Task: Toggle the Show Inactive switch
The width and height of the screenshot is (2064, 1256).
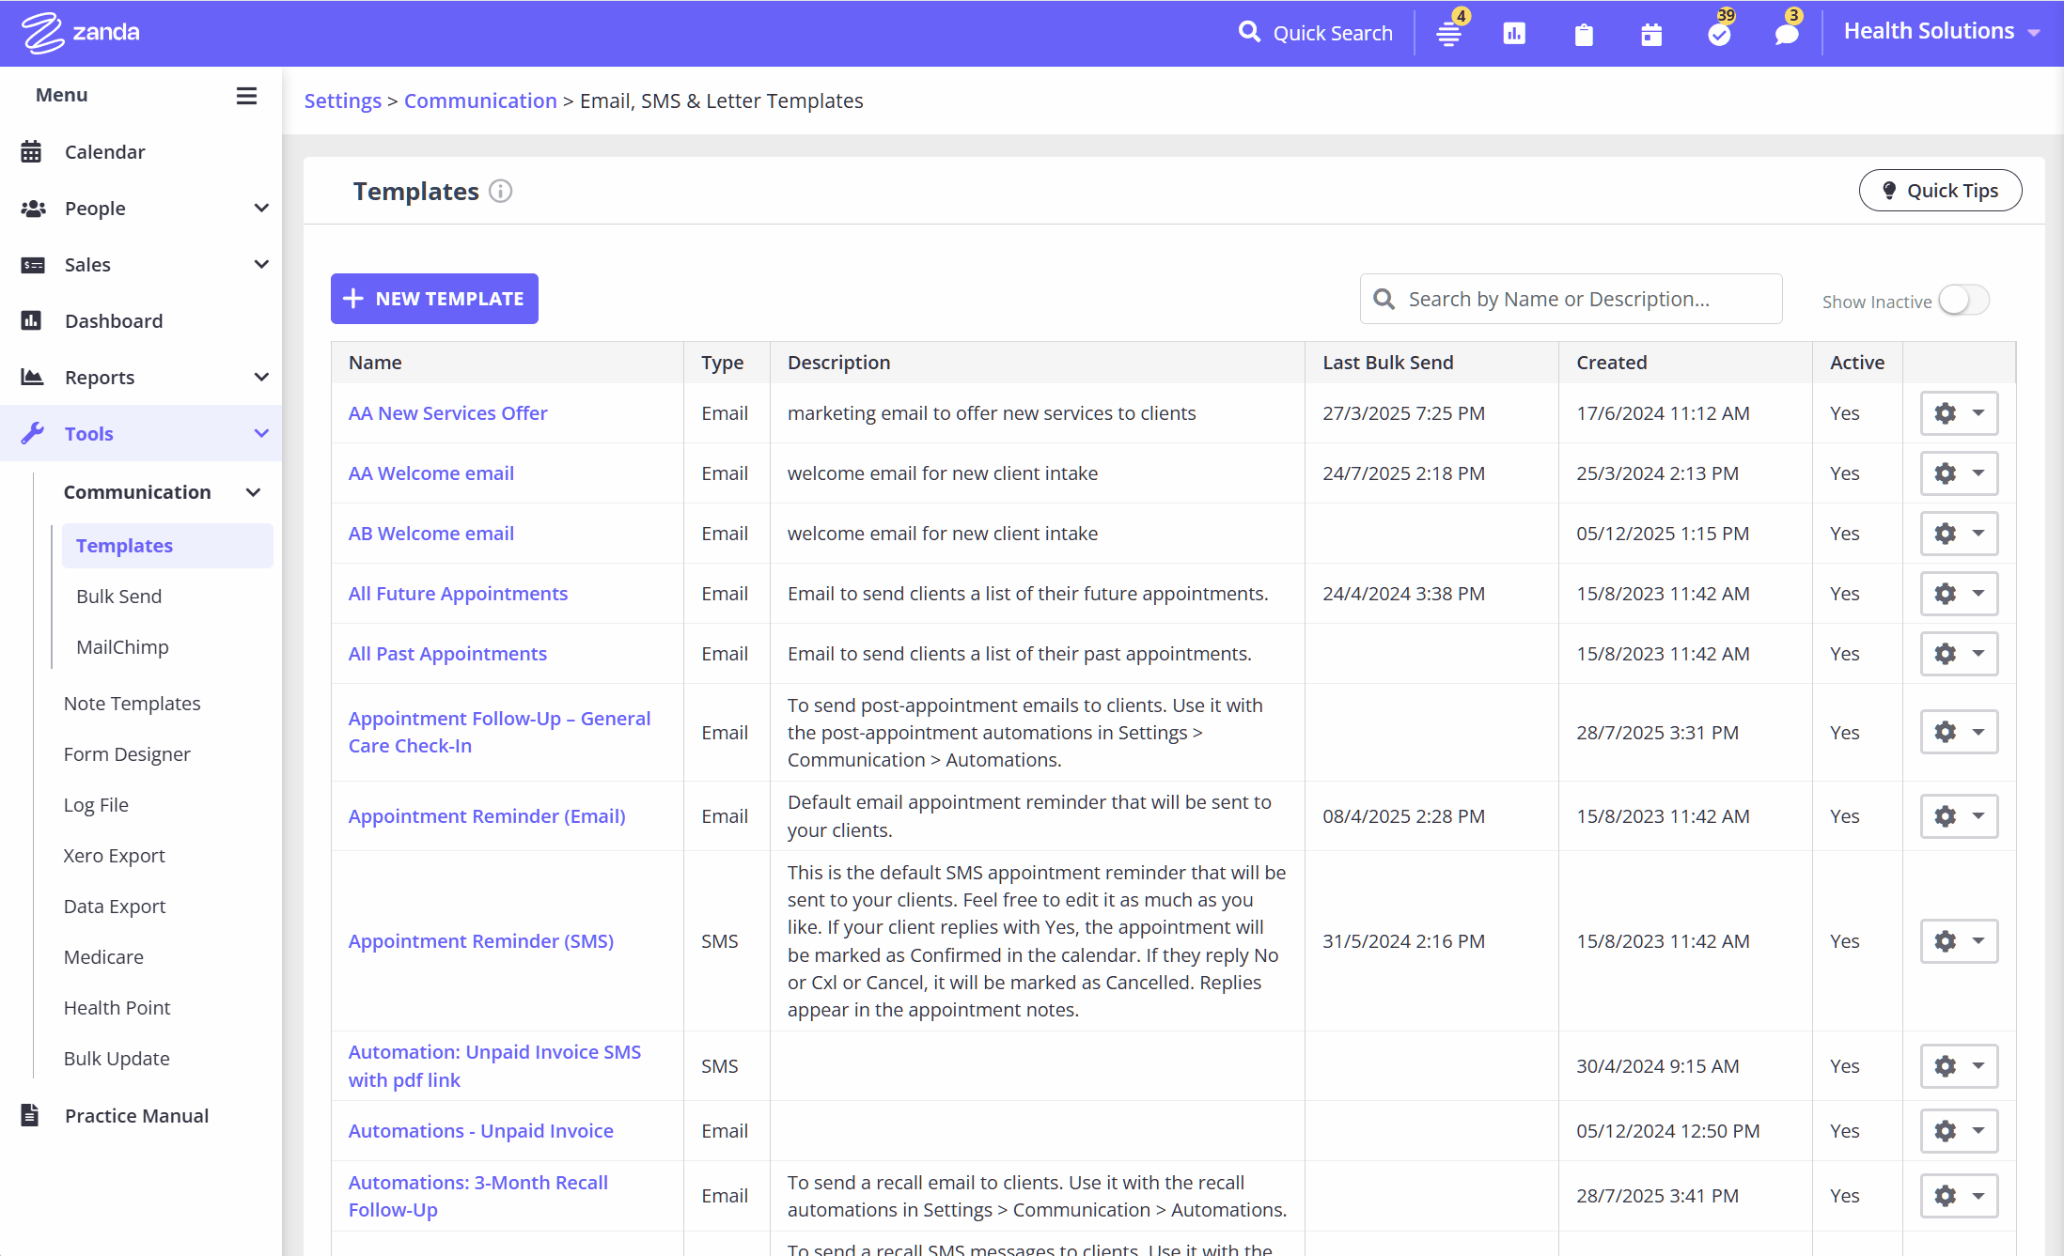Action: [x=1964, y=301]
